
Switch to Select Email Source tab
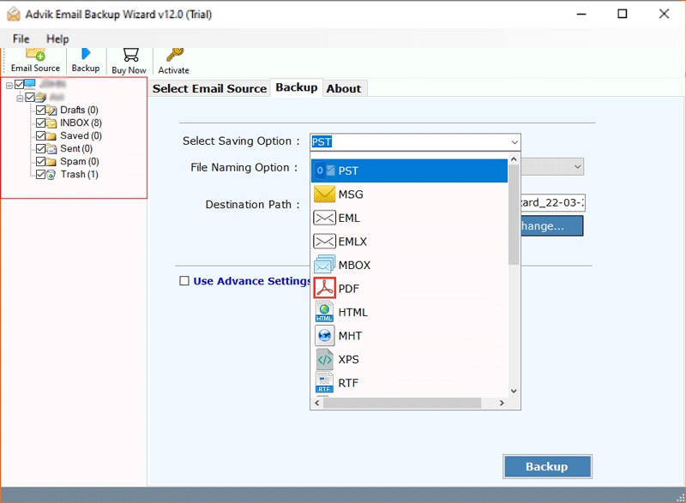click(x=209, y=88)
